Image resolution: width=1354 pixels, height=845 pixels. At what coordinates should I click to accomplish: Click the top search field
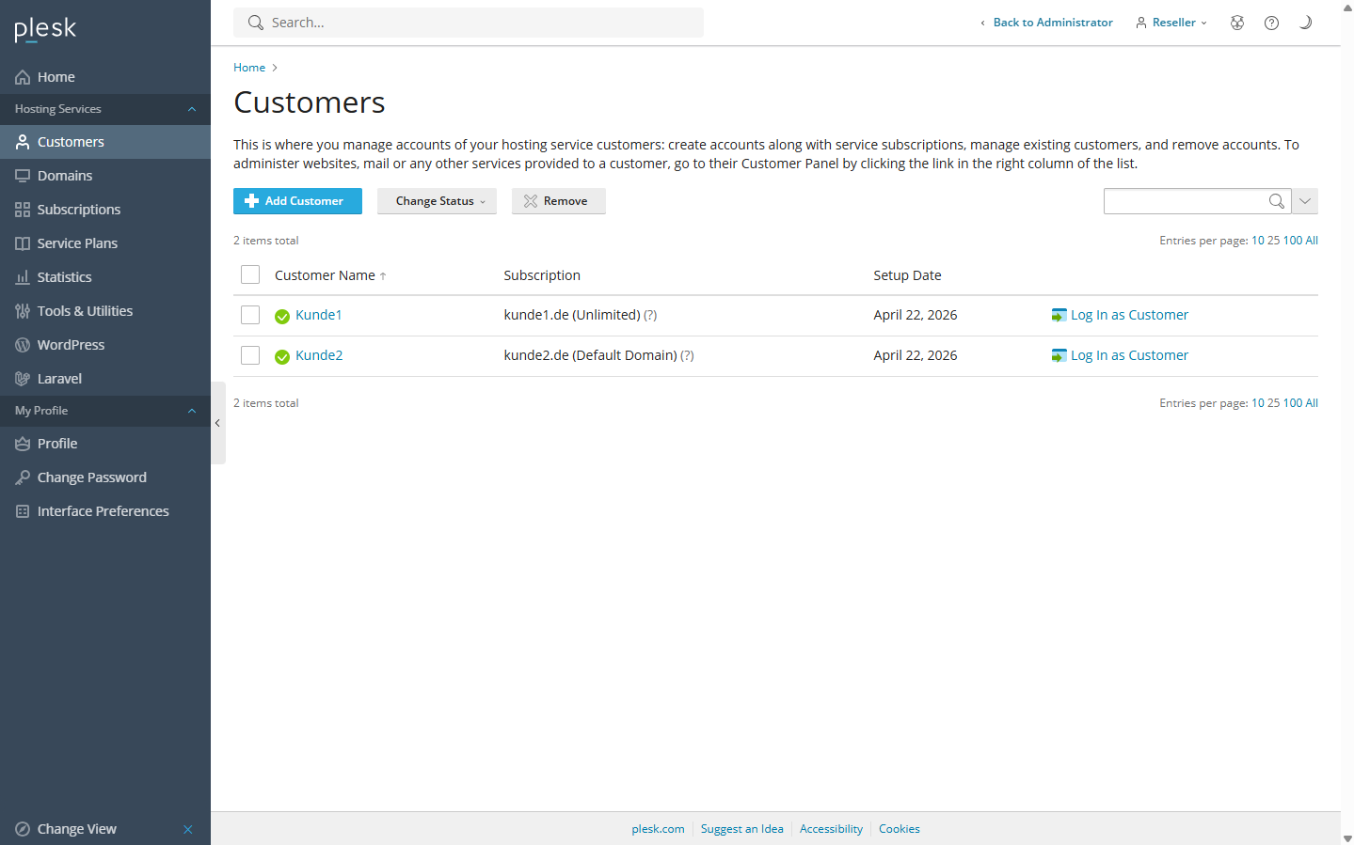pos(469,23)
